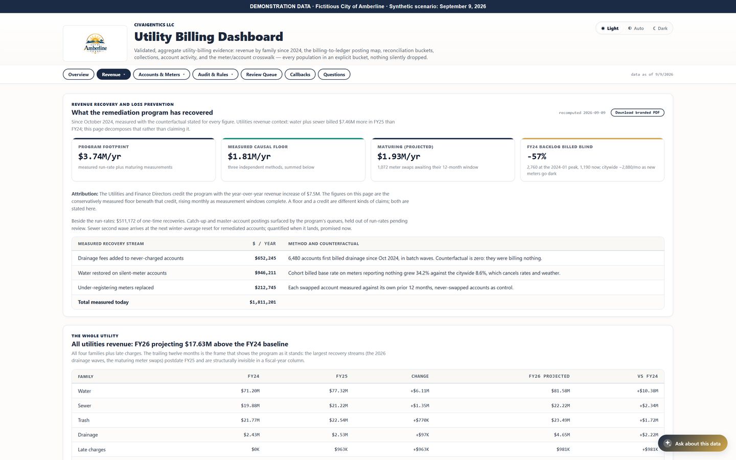Click the Water vs FY24 value +$10.38M

[648, 391]
